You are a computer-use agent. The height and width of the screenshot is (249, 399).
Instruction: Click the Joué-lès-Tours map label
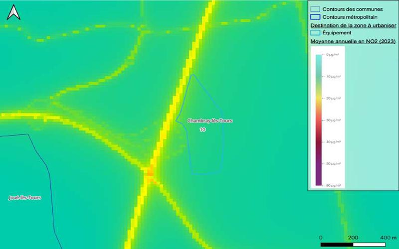coord(24,198)
